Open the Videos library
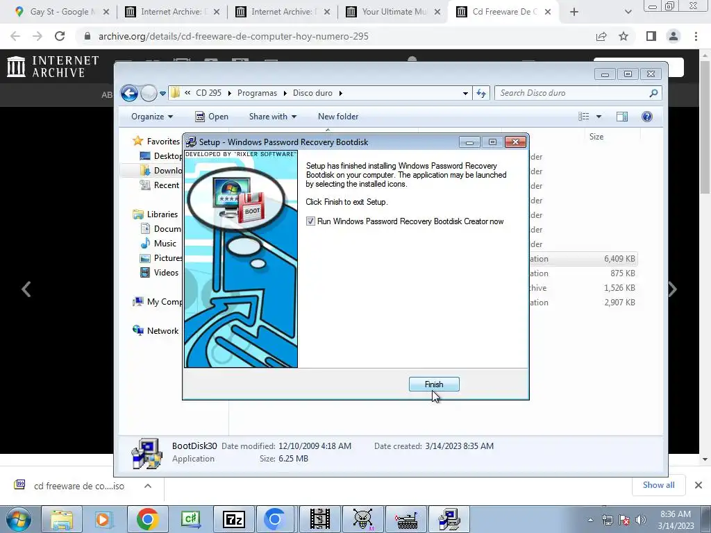 coord(159,272)
